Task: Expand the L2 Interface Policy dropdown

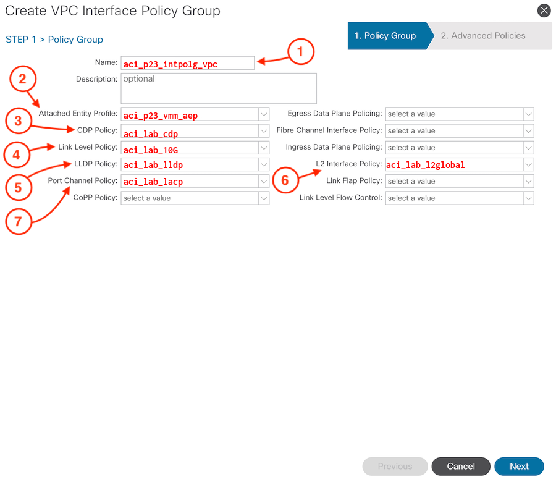Action: pyautogui.click(x=528, y=164)
